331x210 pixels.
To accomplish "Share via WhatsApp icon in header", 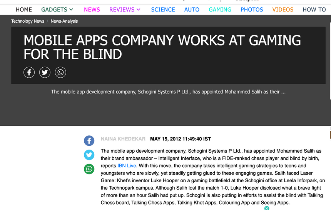I will point(60,72).
